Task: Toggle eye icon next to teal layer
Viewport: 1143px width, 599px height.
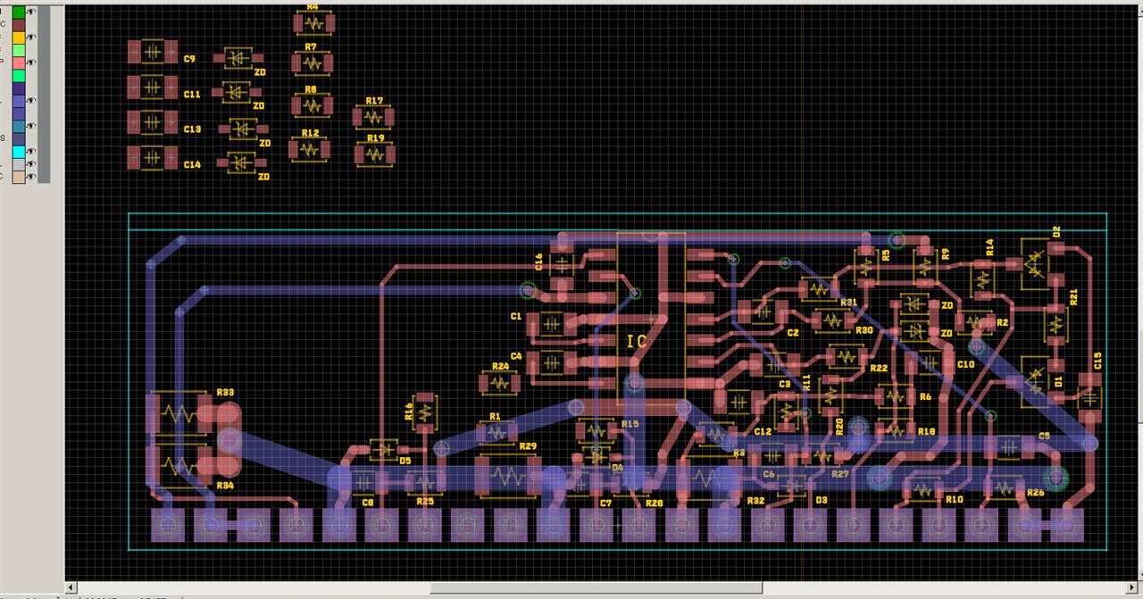Action: [x=31, y=126]
